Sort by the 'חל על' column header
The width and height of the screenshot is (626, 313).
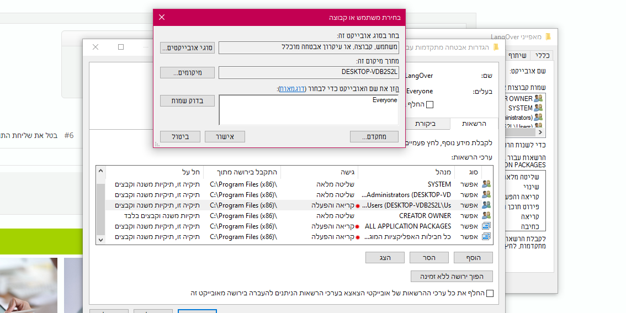155,172
